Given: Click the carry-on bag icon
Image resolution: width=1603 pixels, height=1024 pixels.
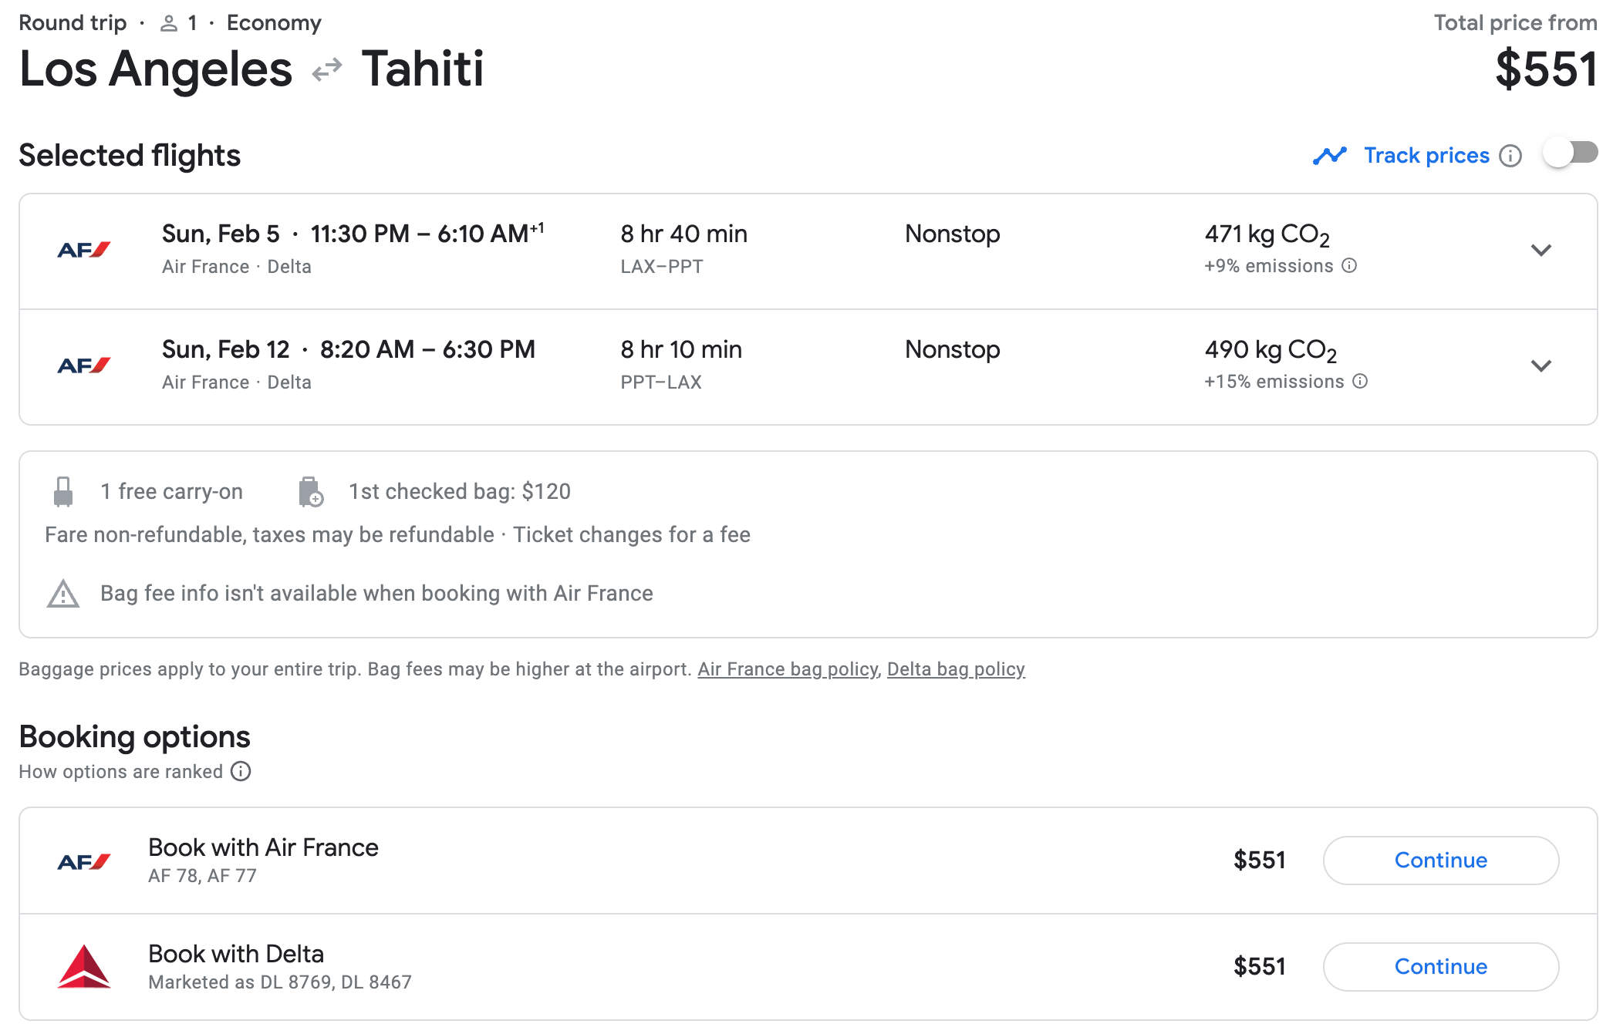Looking at the screenshot, I should [x=63, y=491].
